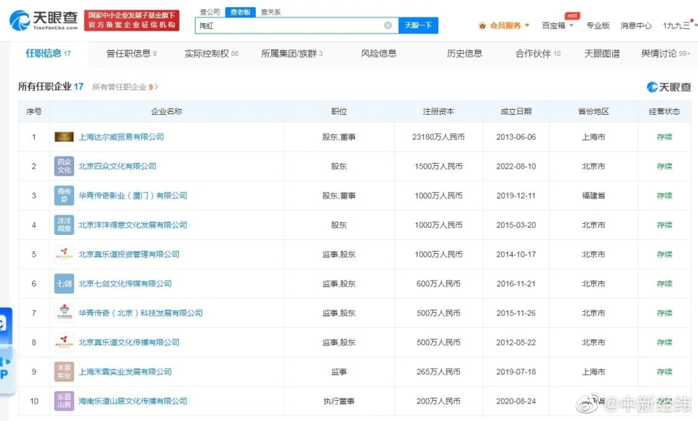Click the 上海达尔威贸易 logo thumbnail
The width and height of the screenshot is (698, 421).
coord(64,137)
